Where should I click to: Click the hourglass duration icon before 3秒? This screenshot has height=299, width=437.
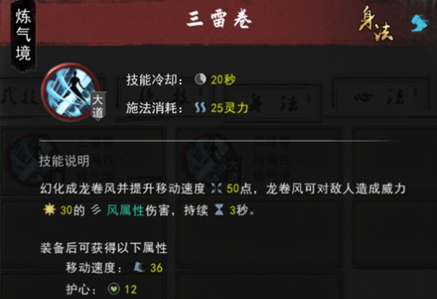coord(219,210)
